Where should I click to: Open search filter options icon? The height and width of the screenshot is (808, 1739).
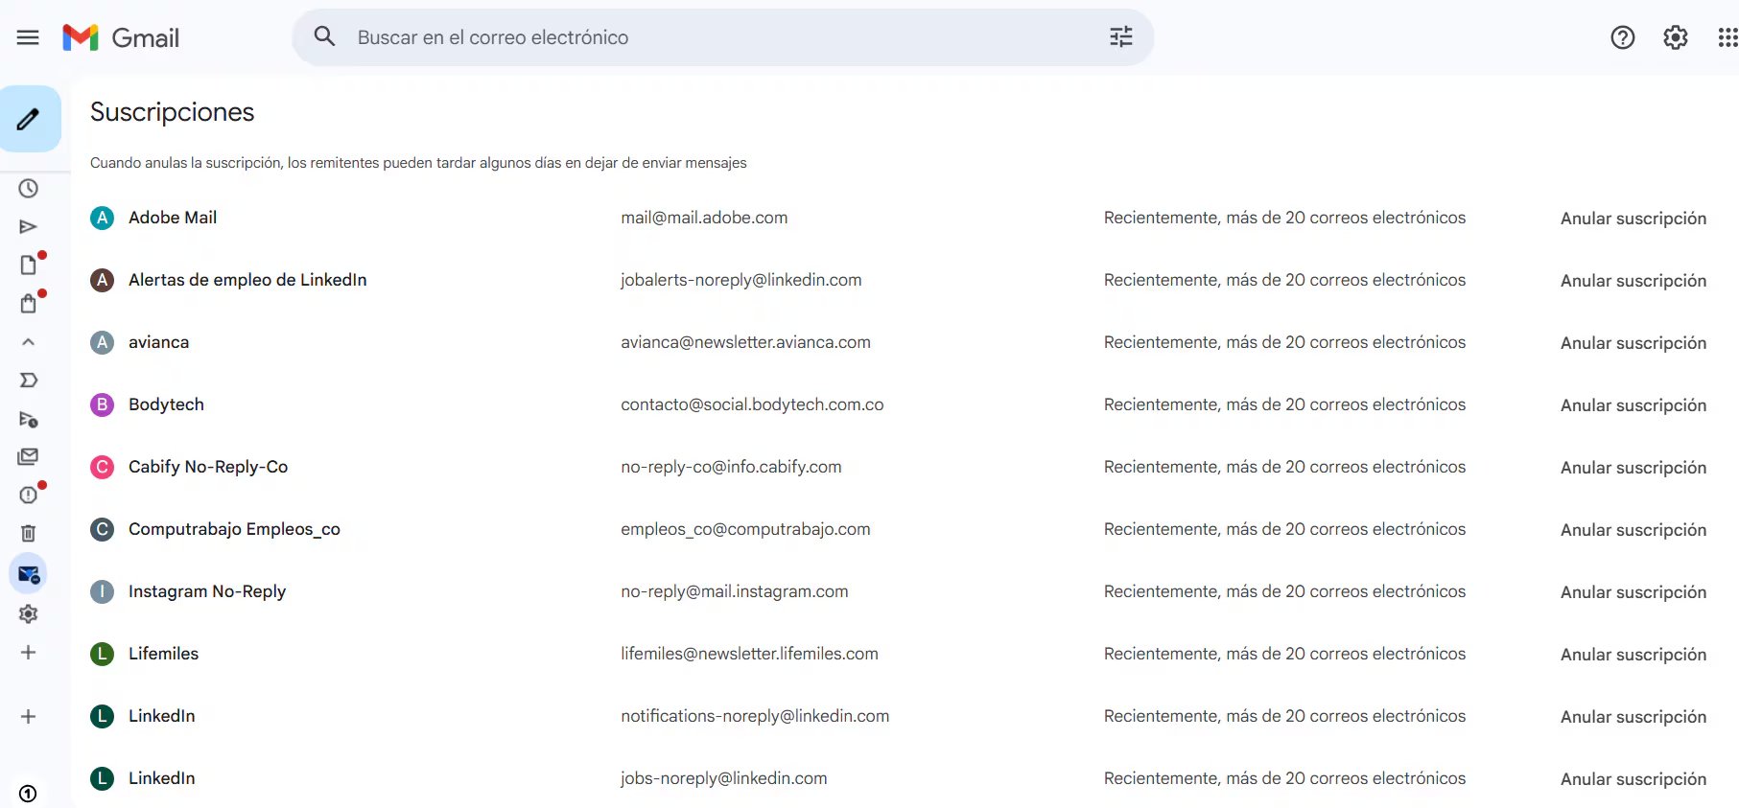tap(1121, 36)
